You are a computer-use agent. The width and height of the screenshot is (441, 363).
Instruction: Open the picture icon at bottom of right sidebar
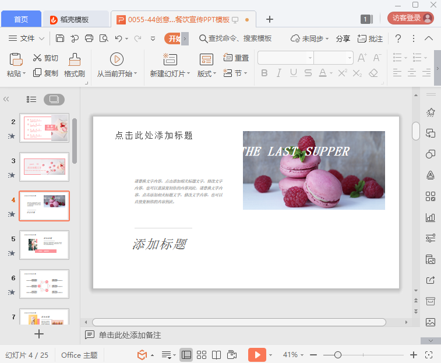[431, 322]
